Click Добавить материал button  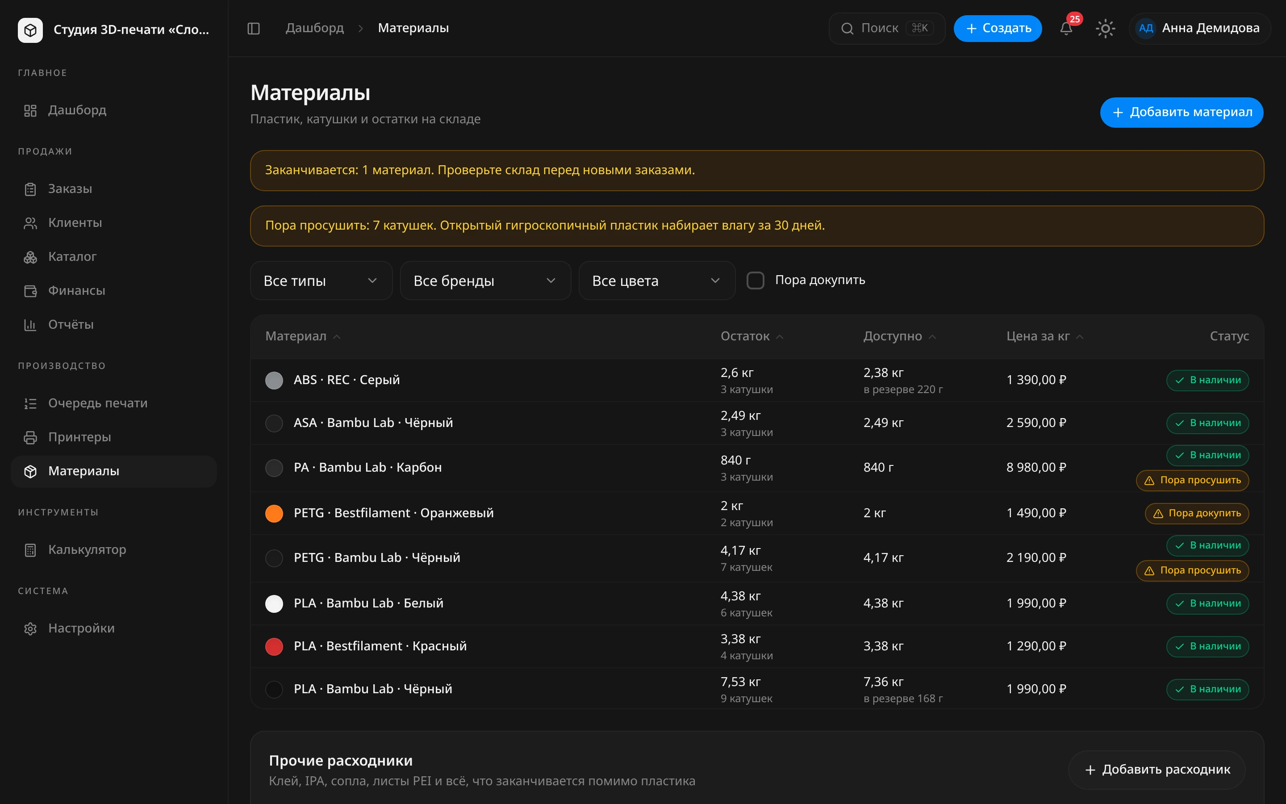pyautogui.click(x=1182, y=112)
